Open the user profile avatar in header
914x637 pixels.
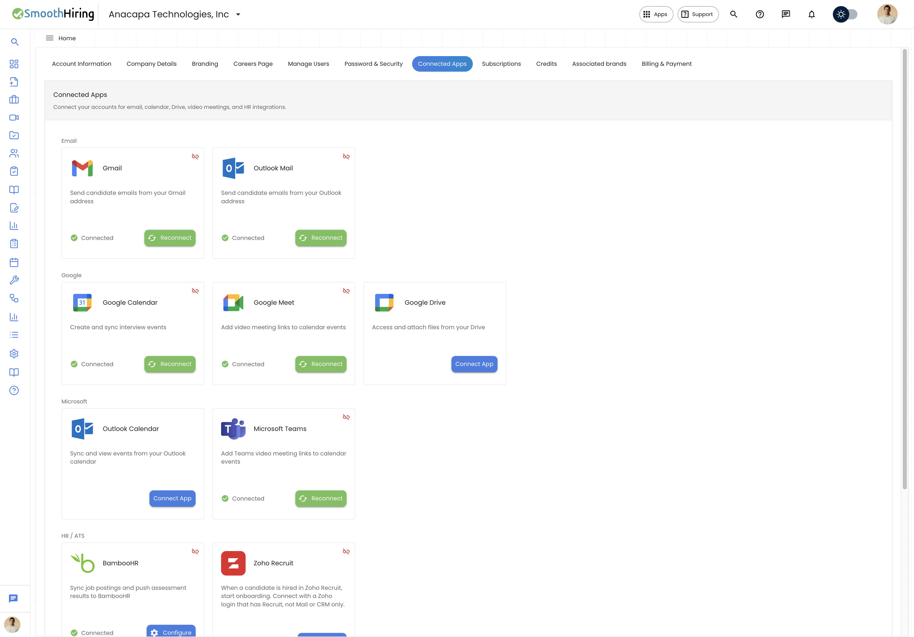887,14
